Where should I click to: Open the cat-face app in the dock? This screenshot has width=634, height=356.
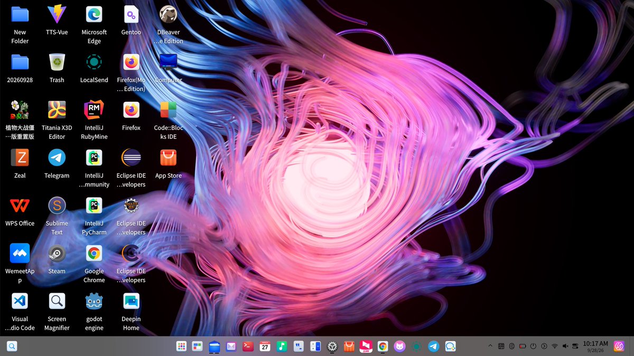399,347
